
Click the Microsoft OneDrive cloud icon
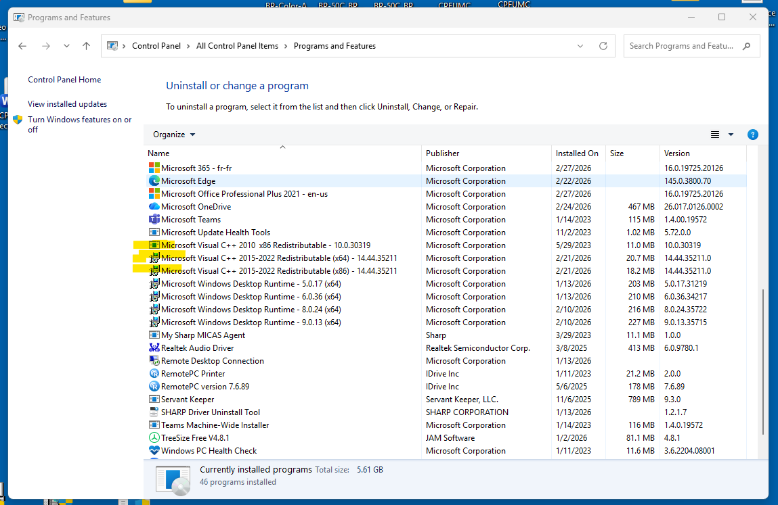point(154,206)
